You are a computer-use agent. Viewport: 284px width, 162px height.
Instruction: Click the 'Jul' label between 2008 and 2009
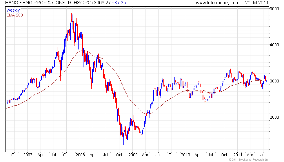105,155
